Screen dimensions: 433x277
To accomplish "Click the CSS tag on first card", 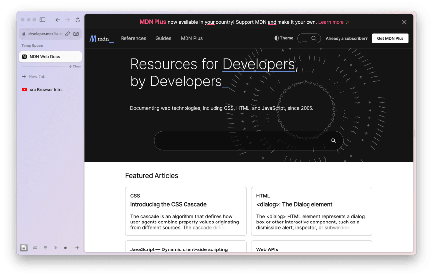I will (x=135, y=196).
